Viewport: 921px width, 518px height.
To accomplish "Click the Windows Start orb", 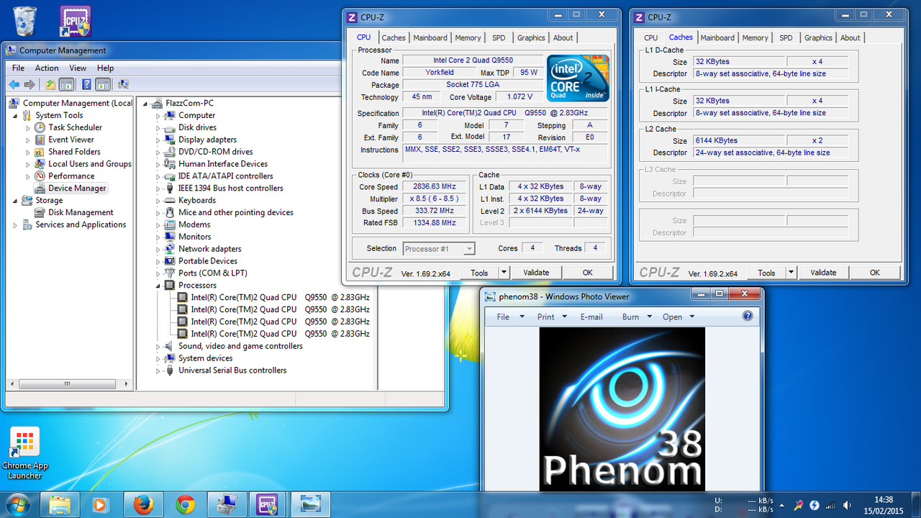I will pos(17,504).
